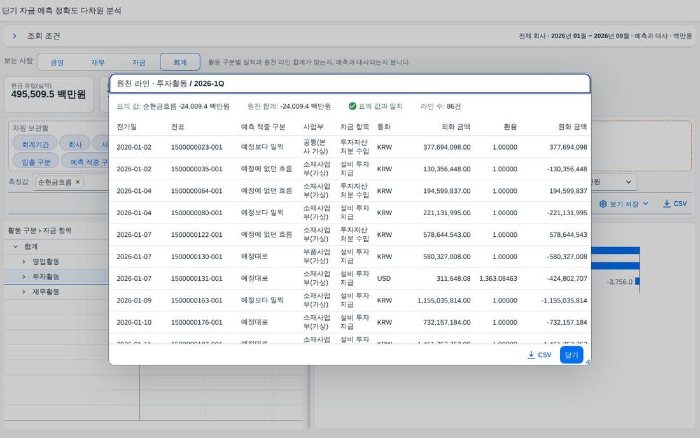This screenshot has height=438, width=700.
Task: Click the -3,756.0 chart bar label
Action: pyautogui.click(x=620, y=282)
